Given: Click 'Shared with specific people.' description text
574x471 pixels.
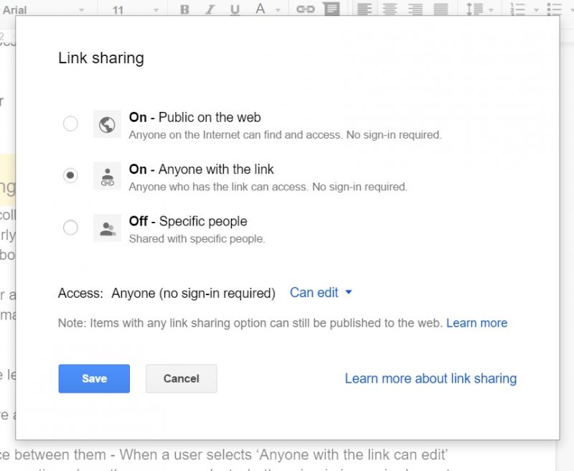Looking at the screenshot, I should point(197,239).
